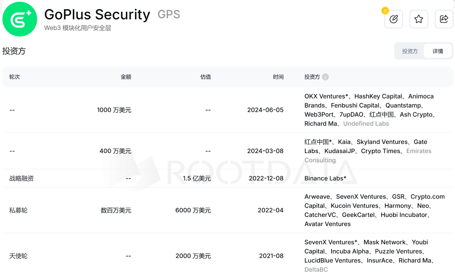Click the info icon beside 投资方 header
This screenshot has height=279, width=455.
pos(325,77)
